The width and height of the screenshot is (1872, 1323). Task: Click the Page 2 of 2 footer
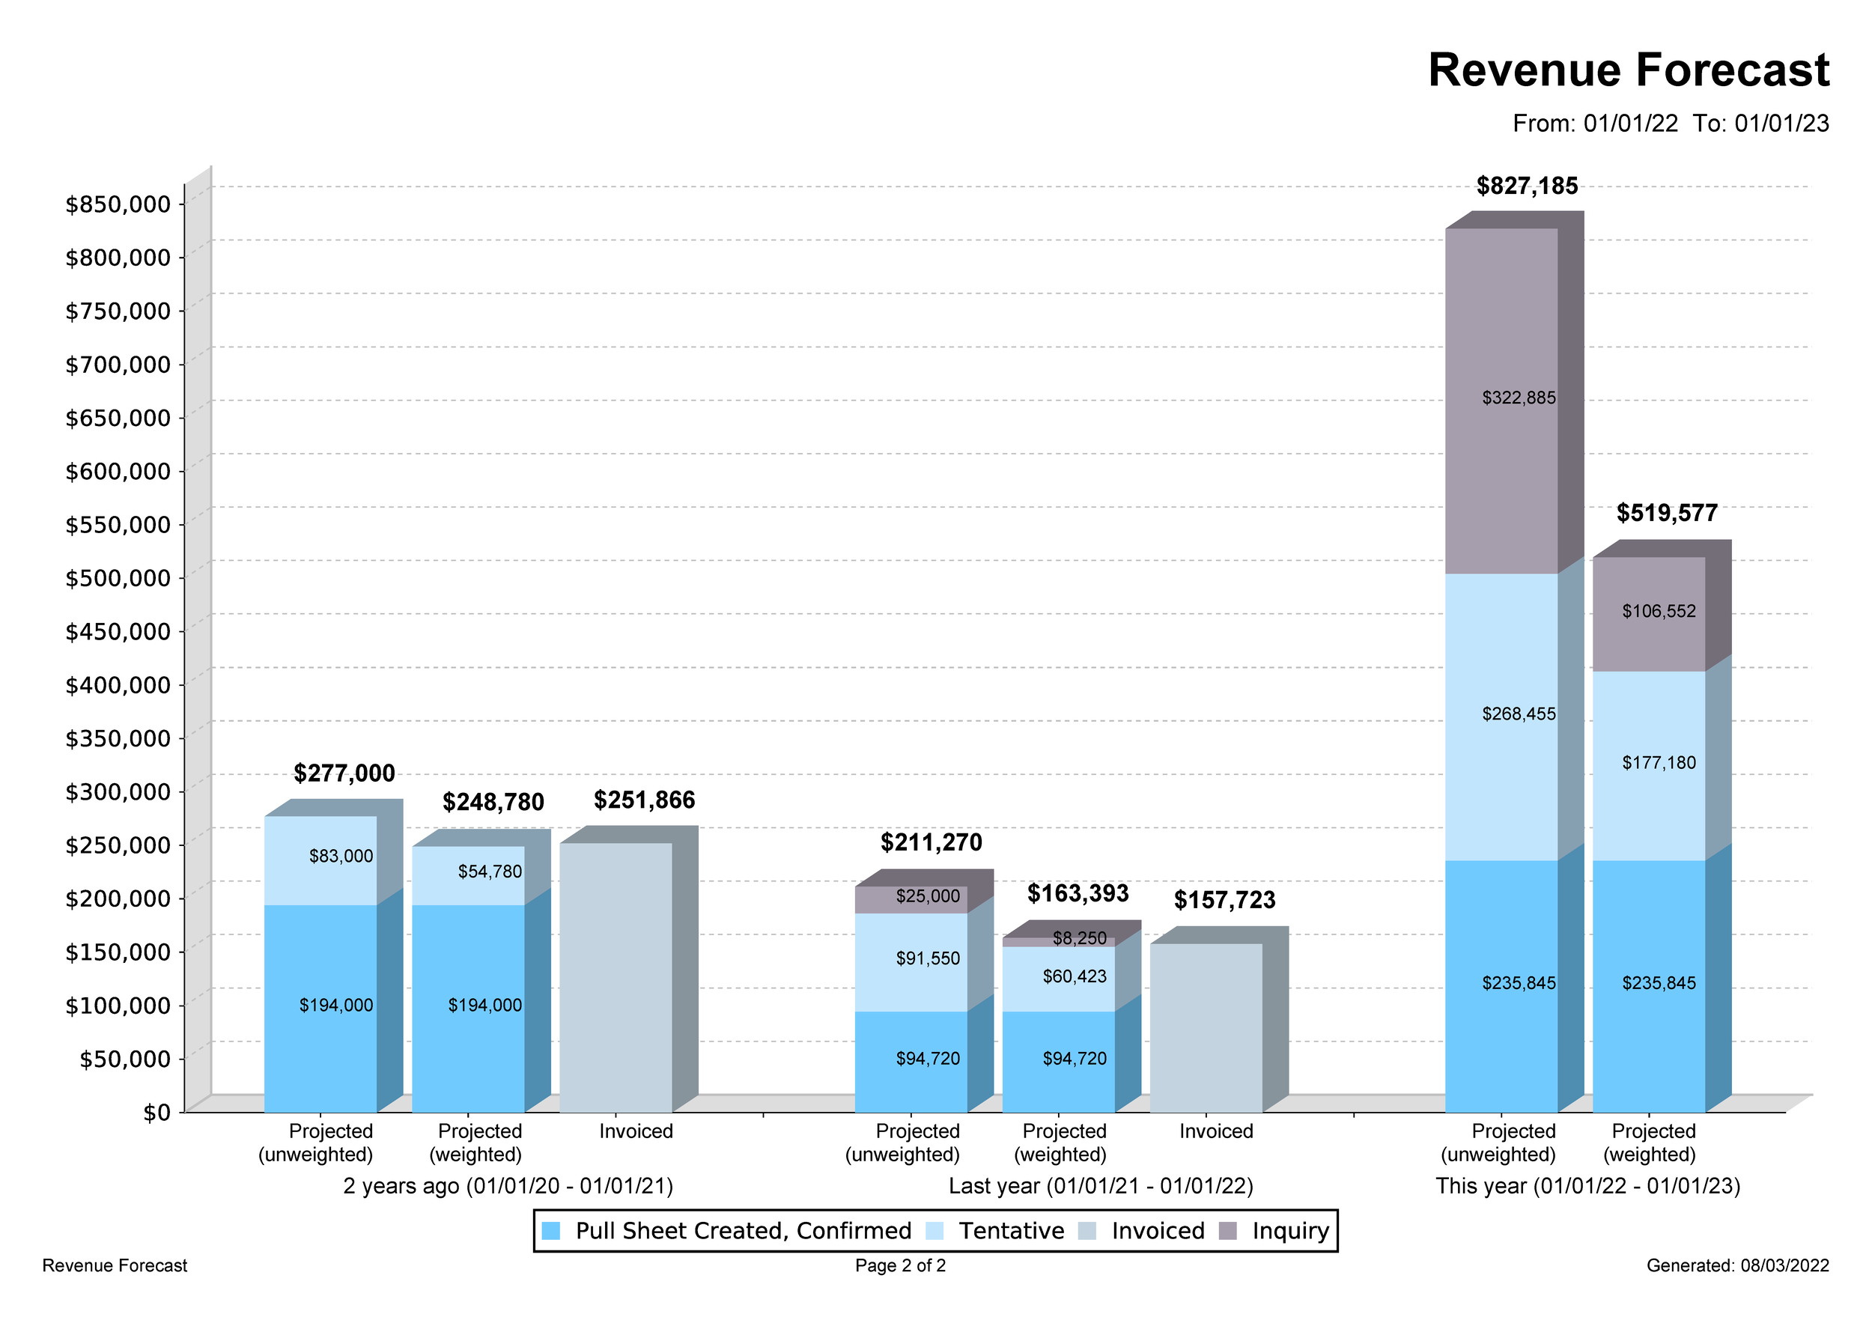click(900, 1265)
